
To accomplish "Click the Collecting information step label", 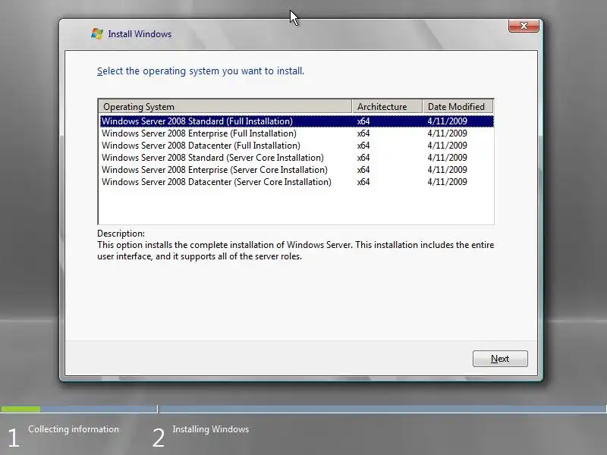I will click(x=74, y=429).
